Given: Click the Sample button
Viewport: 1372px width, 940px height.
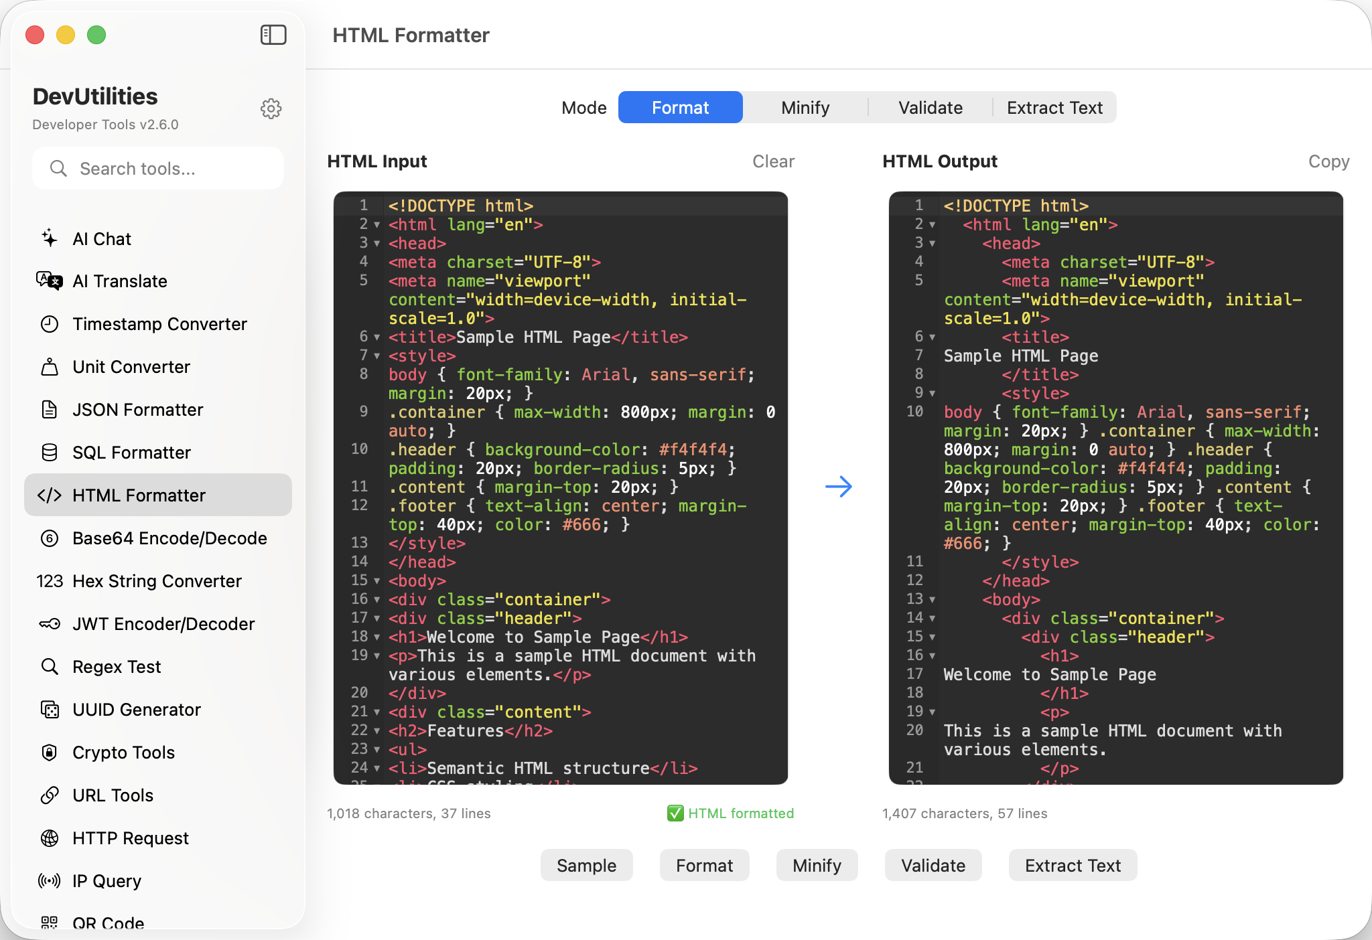Looking at the screenshot, I should (586, 865).
